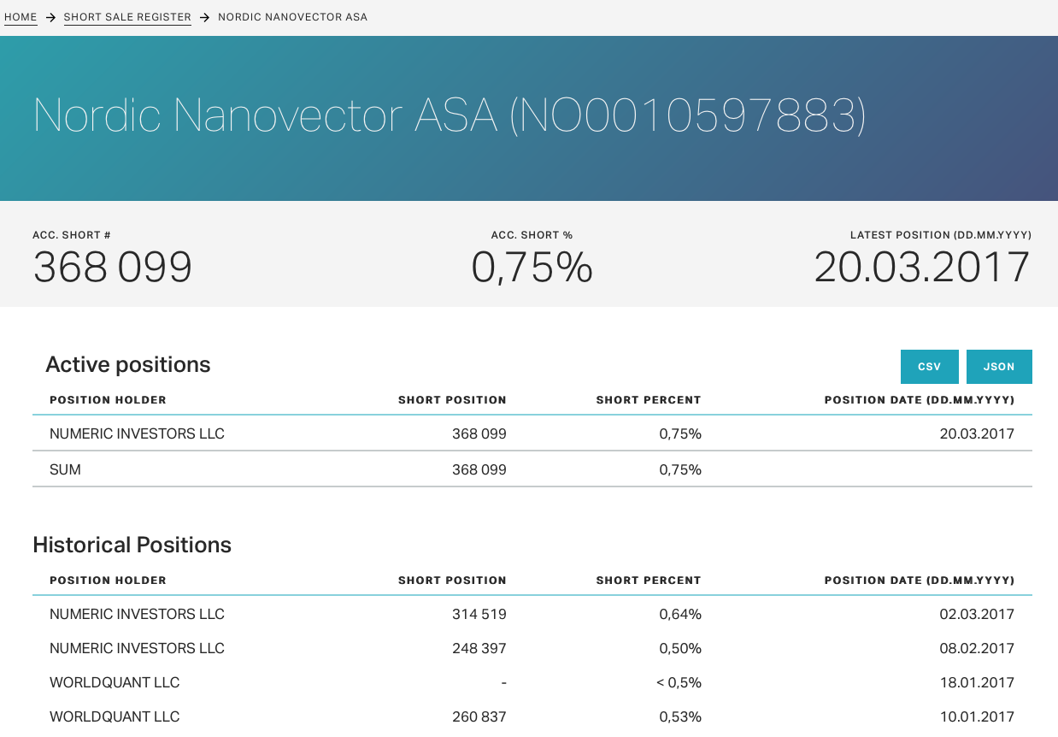Download active positions as CSV
The height and width of the screenshot is (737, 1058).
(930, 367)
